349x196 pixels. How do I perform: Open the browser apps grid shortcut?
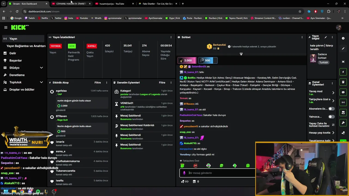(x=4, y=18)
